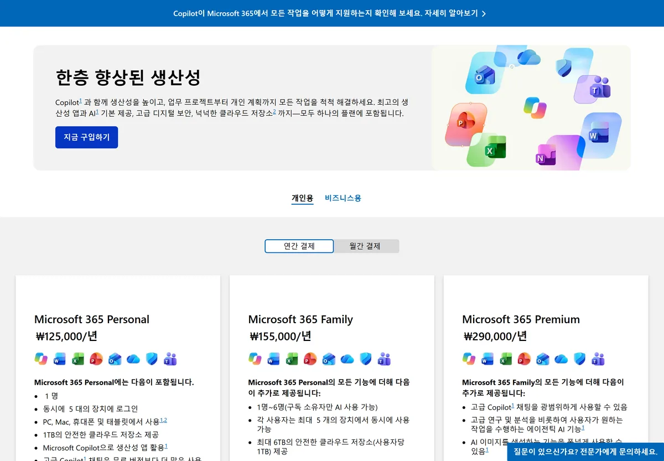Click the Excel icon in the Premium card

coord(506,359)
